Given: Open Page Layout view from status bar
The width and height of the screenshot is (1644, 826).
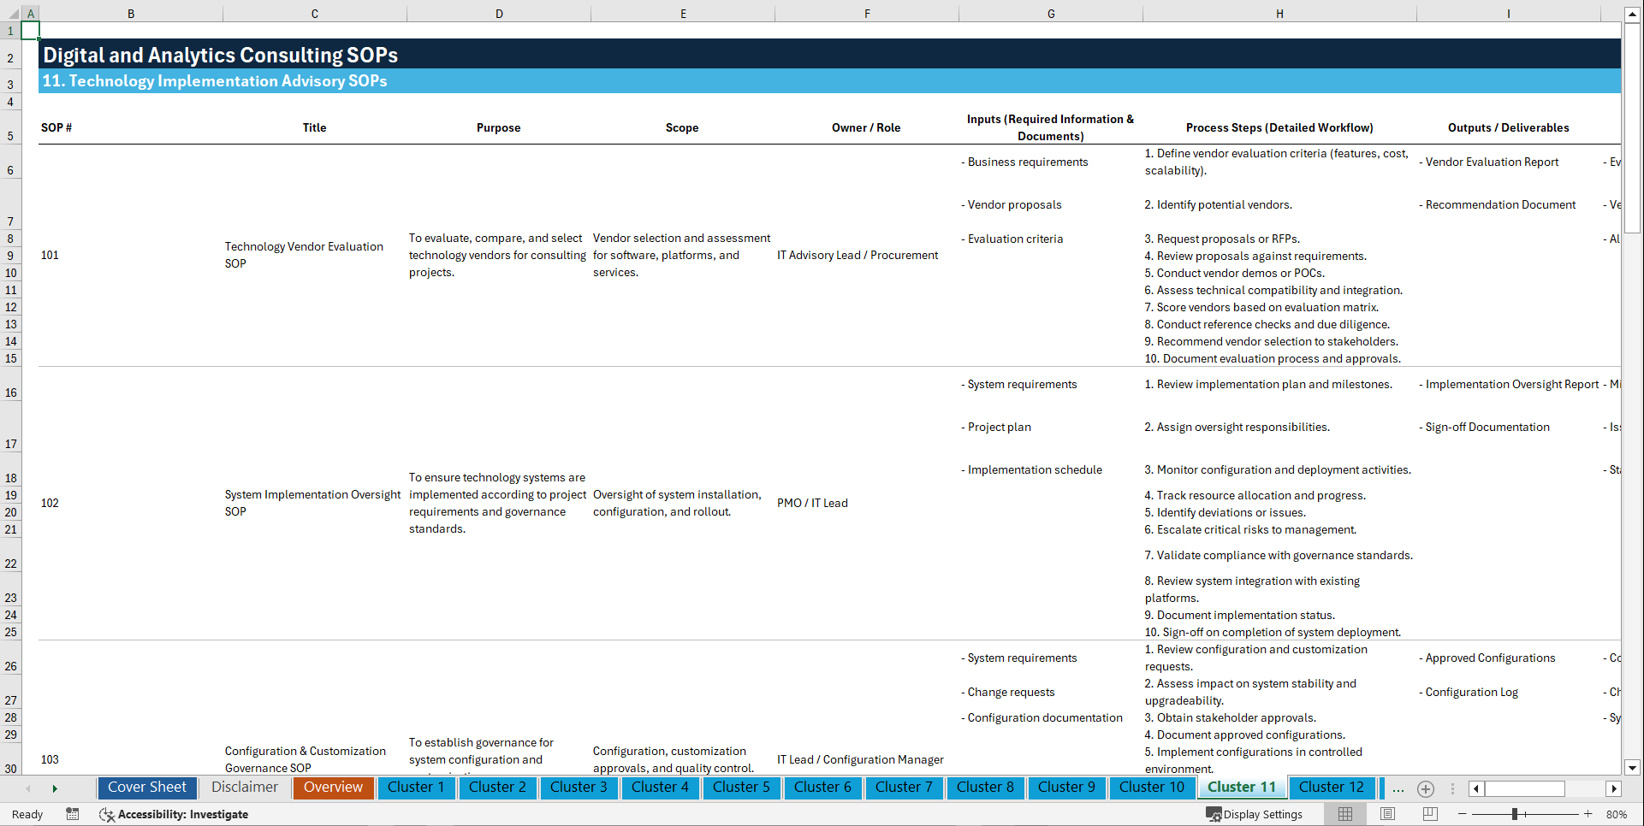Looking at the screenshot, I should [x=1387, y=814].
